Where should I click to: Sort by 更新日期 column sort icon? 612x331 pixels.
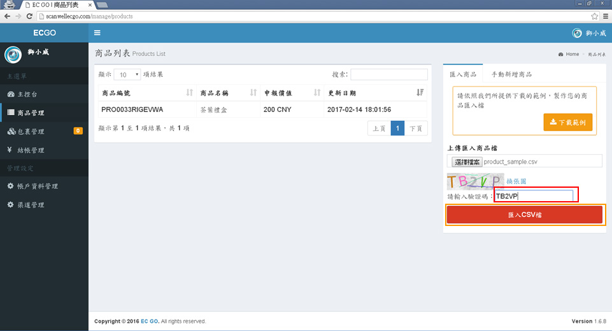(420, 93)
